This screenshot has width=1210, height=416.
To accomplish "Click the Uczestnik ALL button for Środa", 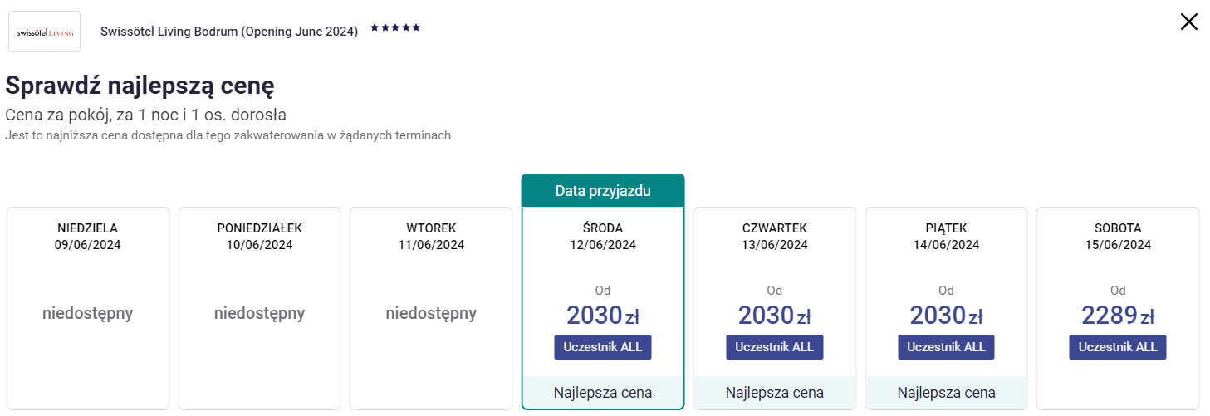I will coord(603,347).
